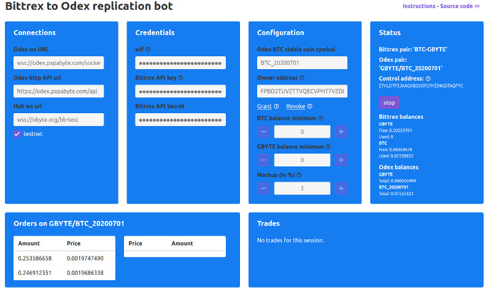Increase the GBYTE balance minimum with plus
This screenshot has width=491, height=298.
341,160
